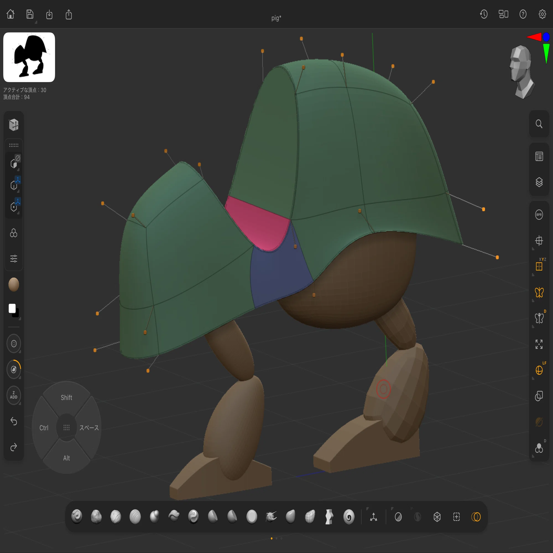Select the grid-mesh brush

[x=310, y=517]
